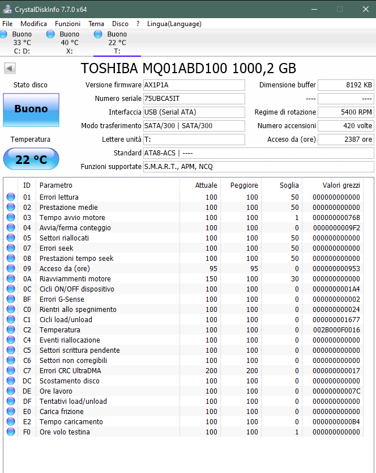Select the C: D: disk status orb
Screen dimensions: 376x473
(x=3, y=34)
